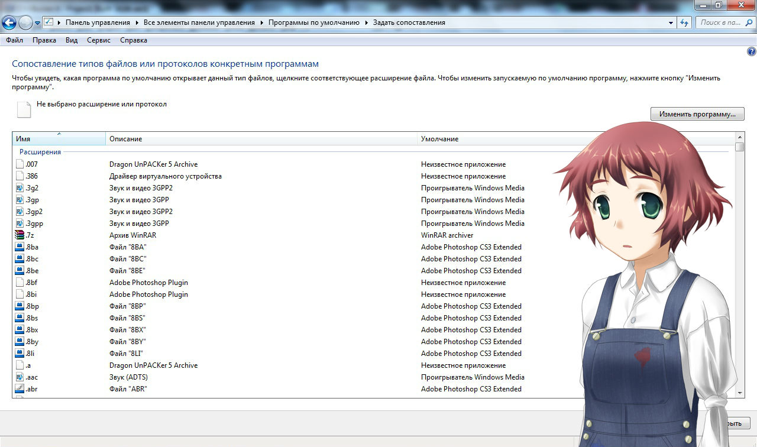The height and width of the screenshot is (447, 757).
Task: Open recent pages dropdown next to navigation arrows
Action: (38, 23)
